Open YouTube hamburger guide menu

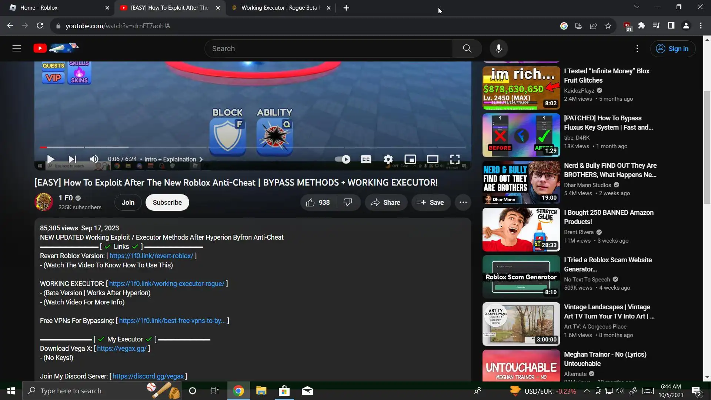pyautogui.click(x=17, y=49)
